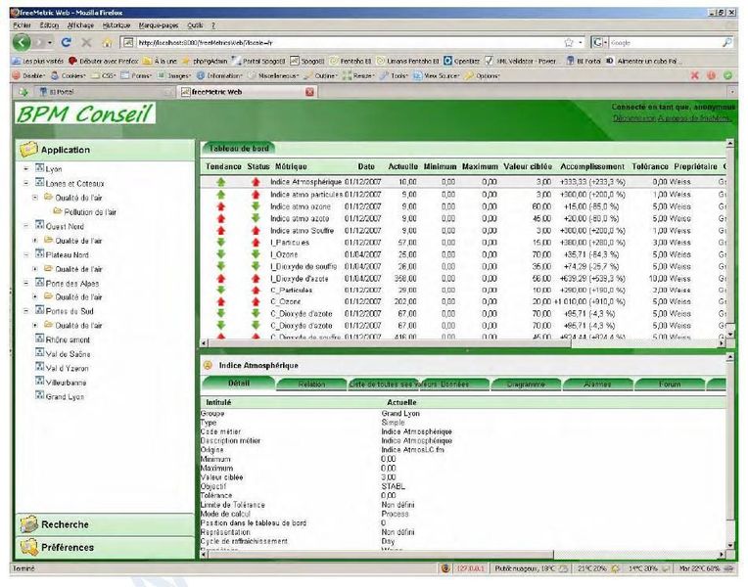The height and width of the screenshot is (587, 748).
Task: Collapse the Lones et Coteaux tree node
Action: [26, 183]
